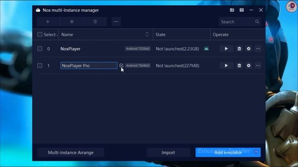Click the Not launched(227MB) status
The height and width of the screenshot is (167, 298).
coord(177,66)
